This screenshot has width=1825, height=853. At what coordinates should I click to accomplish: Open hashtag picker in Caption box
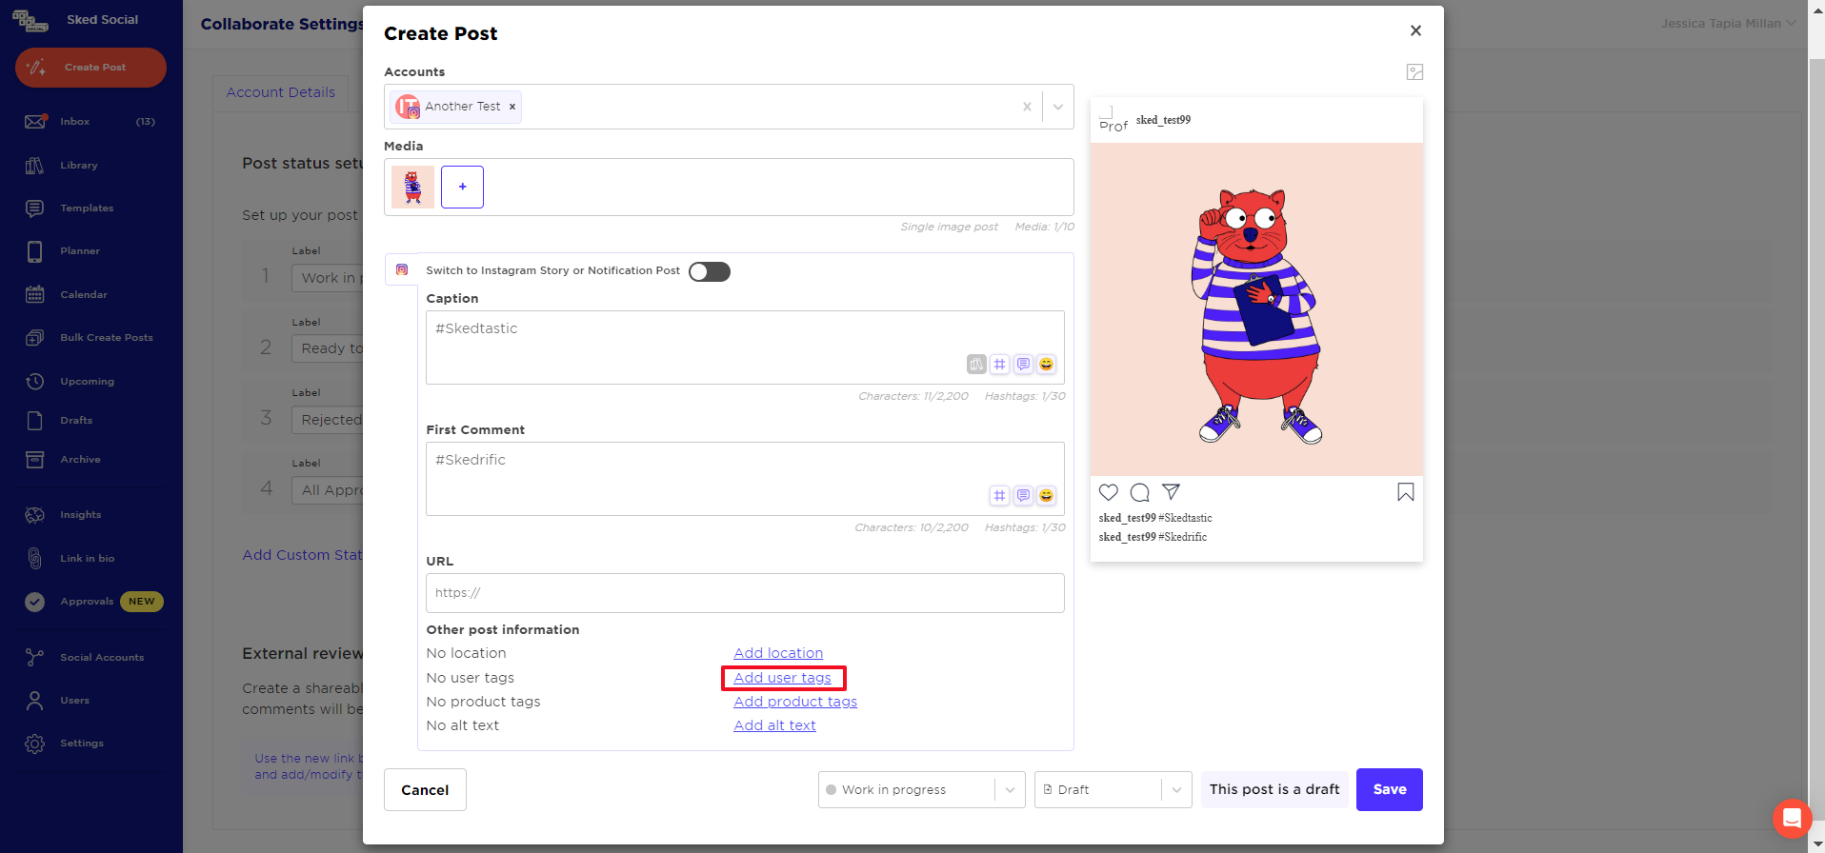click(x=999, y=364)
